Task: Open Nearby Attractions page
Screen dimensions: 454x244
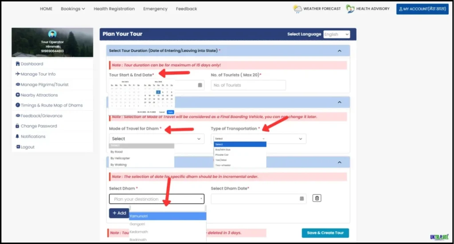Action: 39,95
